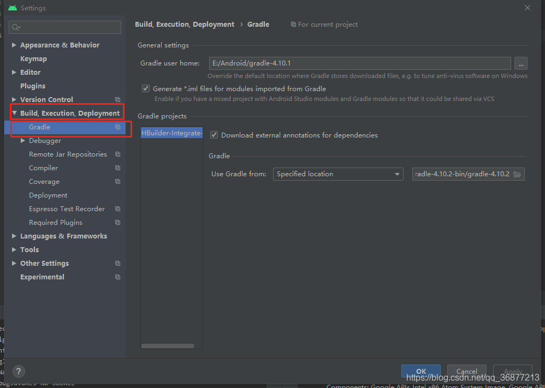Click Build, Execution, Deployment in the breadcrumb
Viewport: 545px width, 388px height.
coord(185,25)
